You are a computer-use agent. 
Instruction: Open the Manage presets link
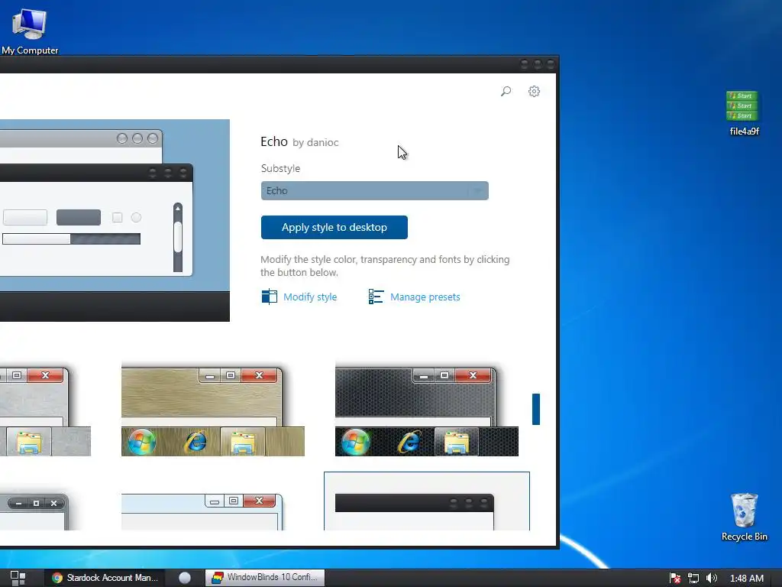pos(425,297)
